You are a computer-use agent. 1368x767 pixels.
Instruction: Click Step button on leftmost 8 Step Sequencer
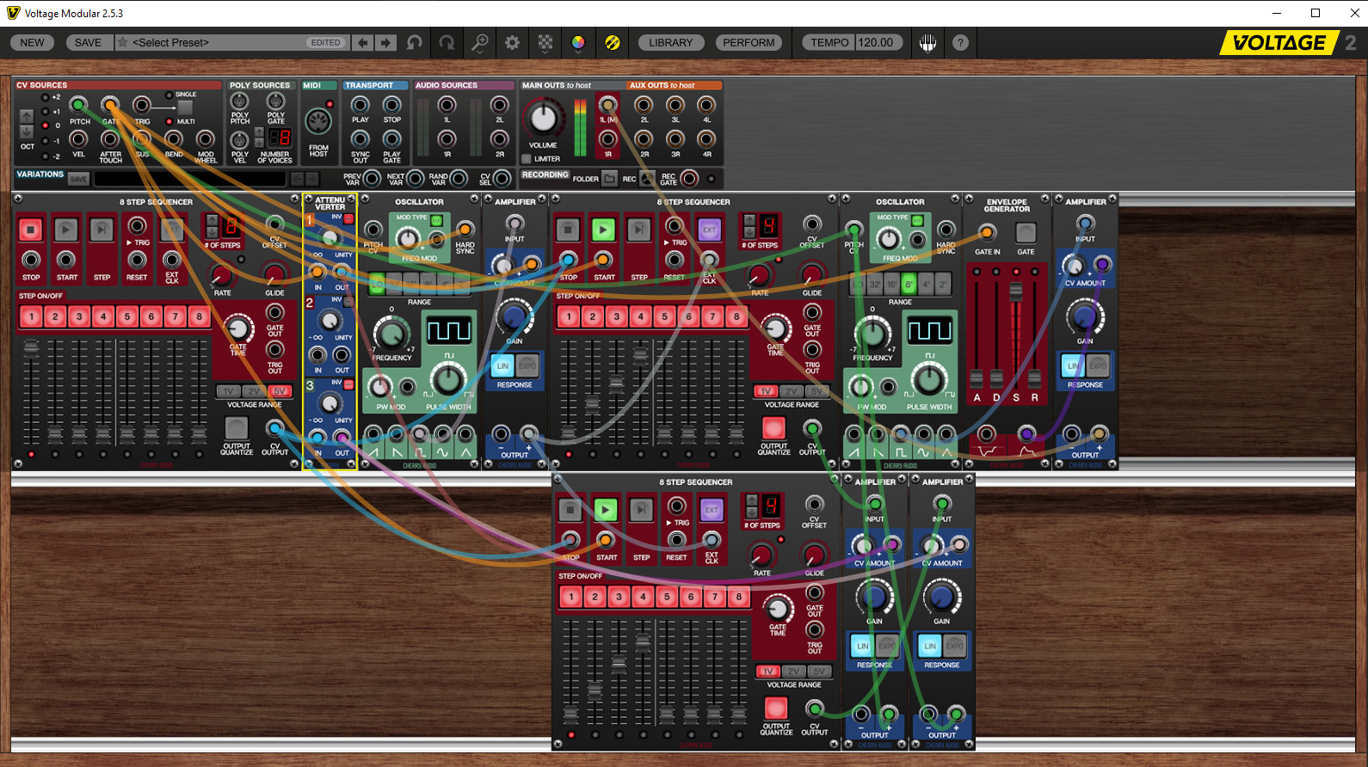[x=102, y=230]
